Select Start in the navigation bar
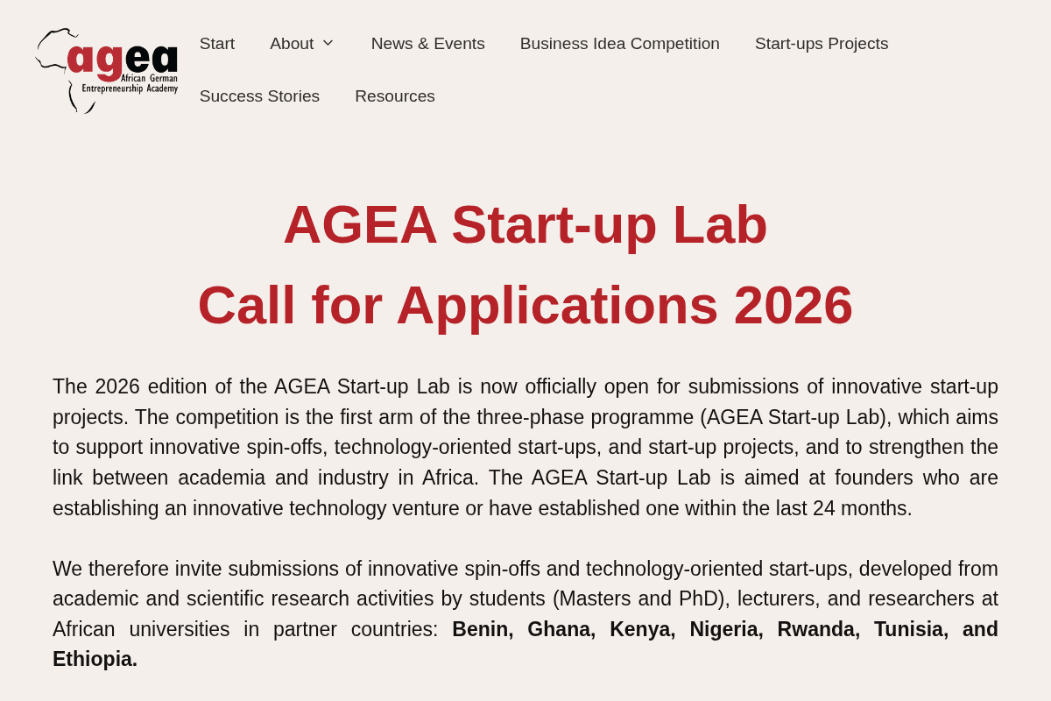This screenshot has width=1051, height=701. (216, 43)
